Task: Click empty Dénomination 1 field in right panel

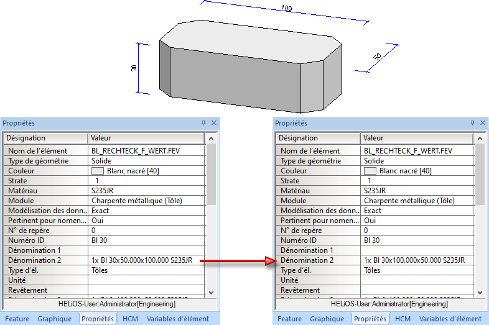Action: click(x=417, y=250)
